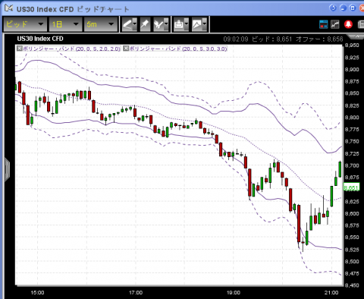
Task: Open the red alert bell icon
Action: [348, 24]
